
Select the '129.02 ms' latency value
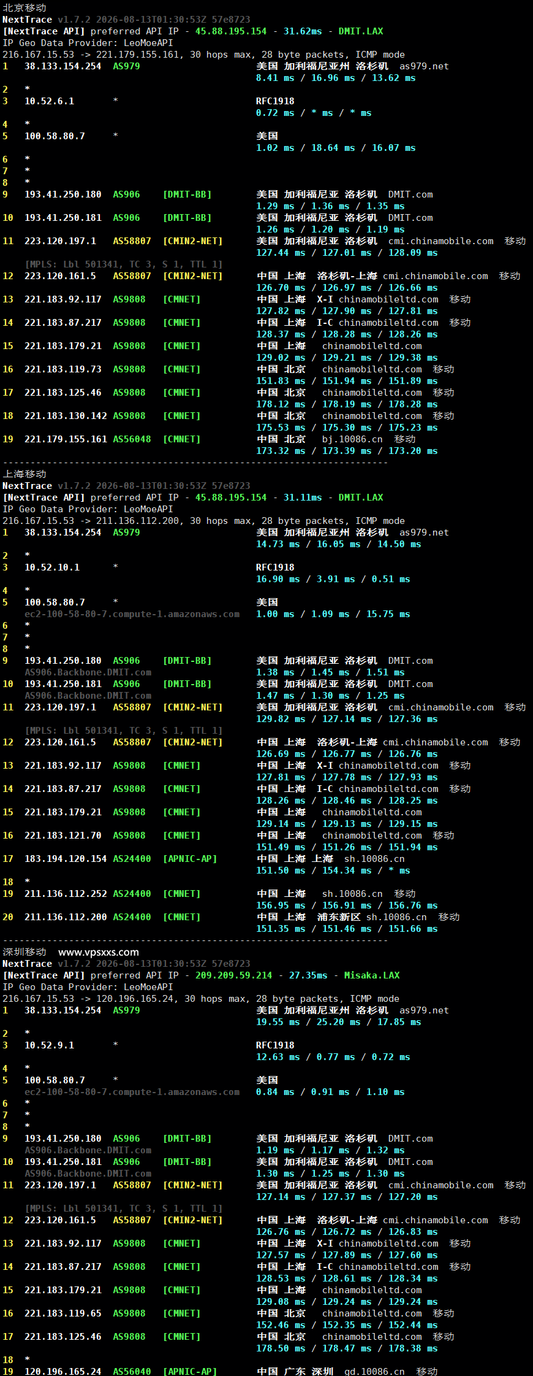pos(281,357)
